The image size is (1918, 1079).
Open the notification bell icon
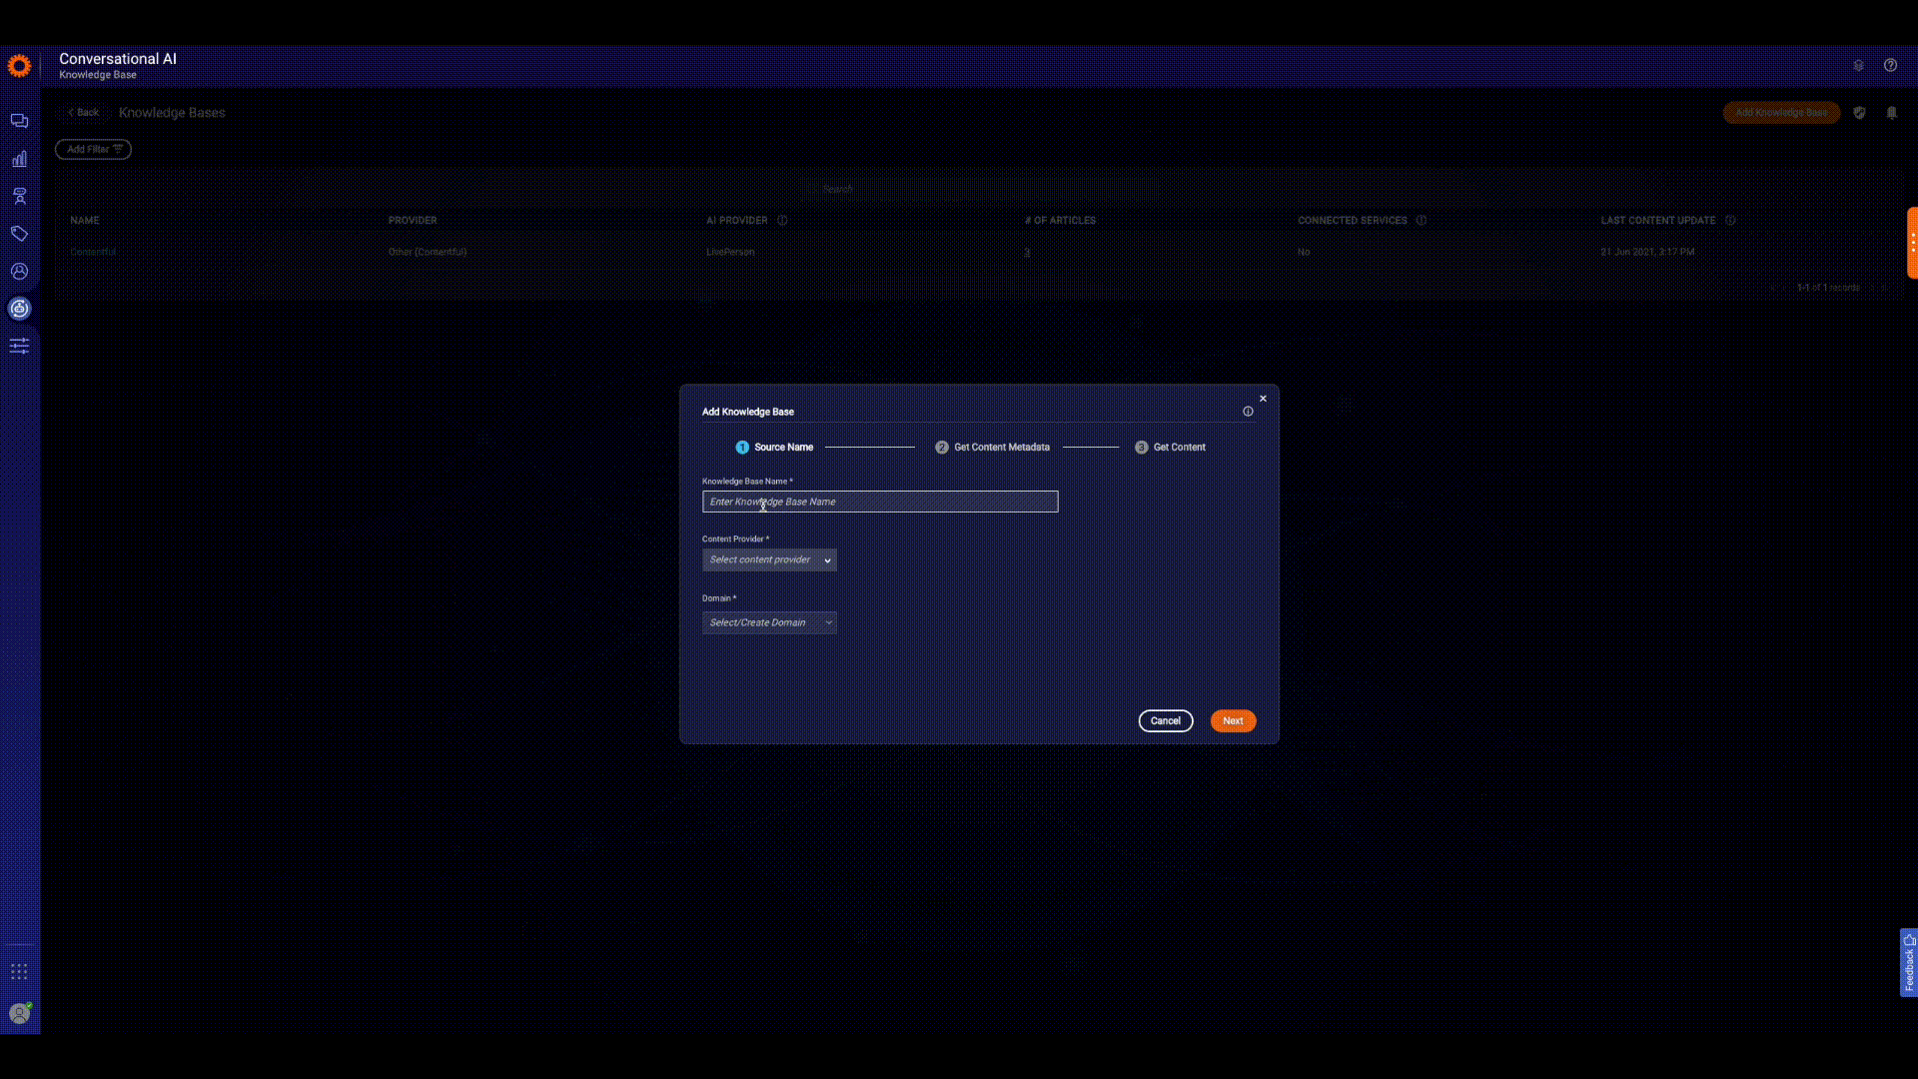(1891, 113)
